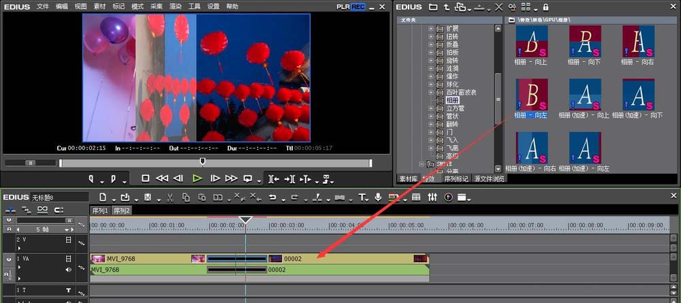Step to the next frame

215,178
